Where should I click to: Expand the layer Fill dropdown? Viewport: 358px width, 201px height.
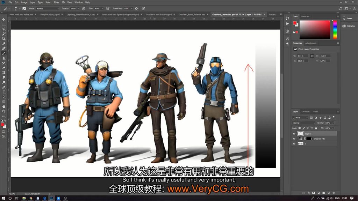pyautogui.click(x=333, y=128)
